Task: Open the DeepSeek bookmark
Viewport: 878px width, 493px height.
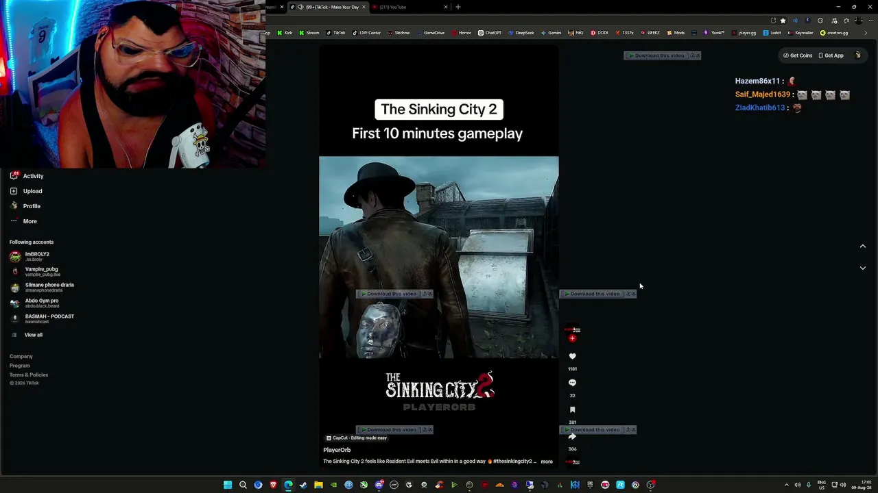Action: click(521, 33)
